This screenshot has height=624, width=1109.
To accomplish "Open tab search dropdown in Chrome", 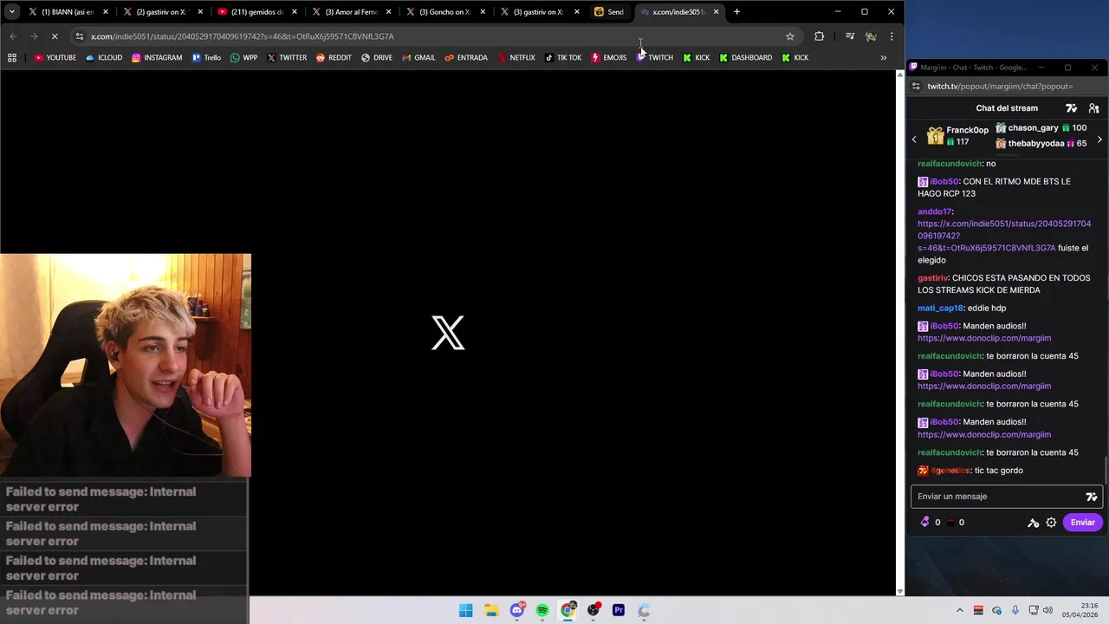I will [12, 12].
